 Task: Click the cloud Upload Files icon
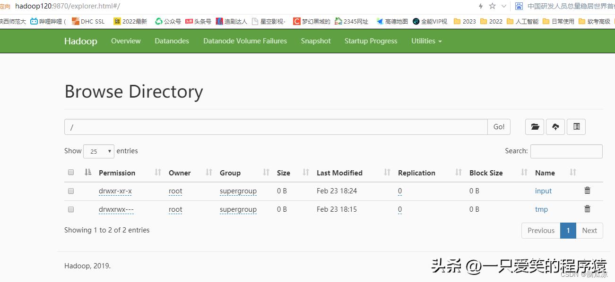pyautogui.click(x=555, y=126)
